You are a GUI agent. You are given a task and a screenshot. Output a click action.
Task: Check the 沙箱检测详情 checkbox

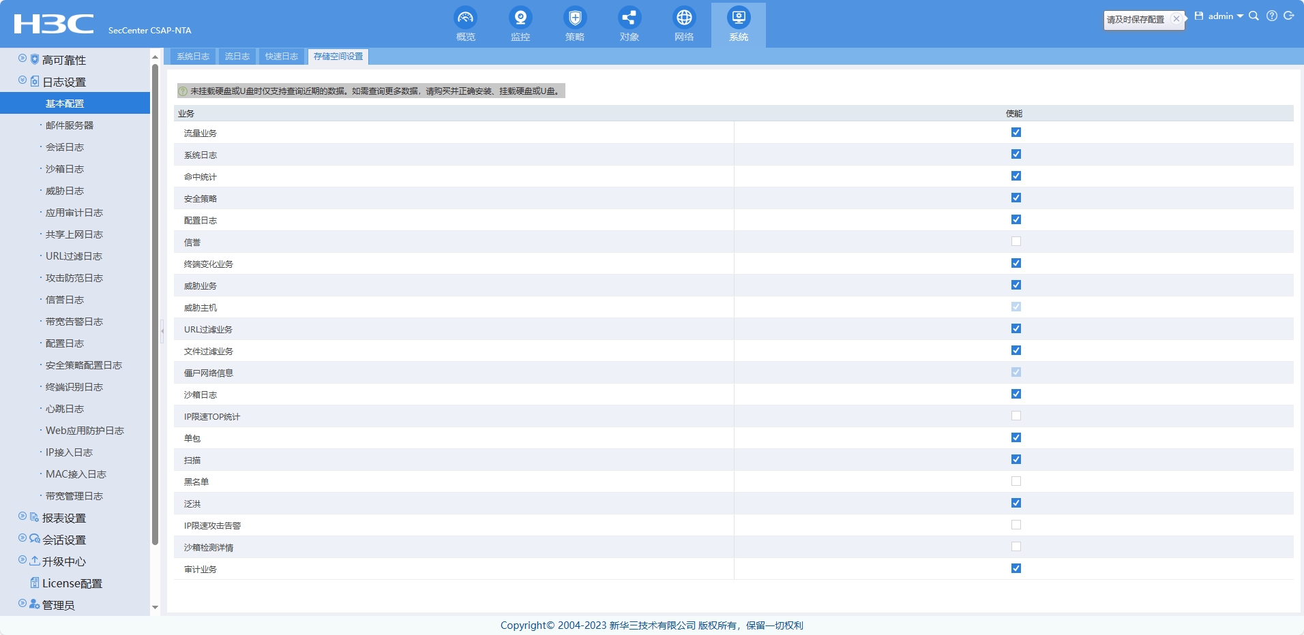tap(1016, 546)
